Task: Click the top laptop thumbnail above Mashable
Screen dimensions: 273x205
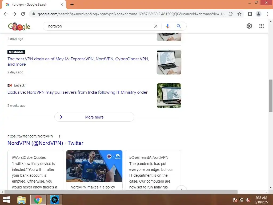Action: pyautogui.click(x=169, y=37)
